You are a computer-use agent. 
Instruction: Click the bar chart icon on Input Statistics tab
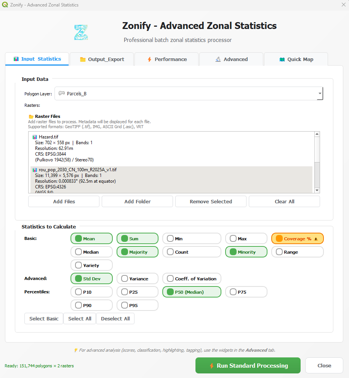(x=17, y=59)
